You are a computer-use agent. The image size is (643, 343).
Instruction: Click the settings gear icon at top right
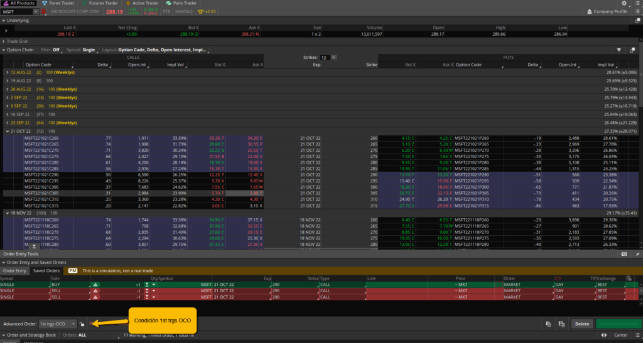point(624,3)
